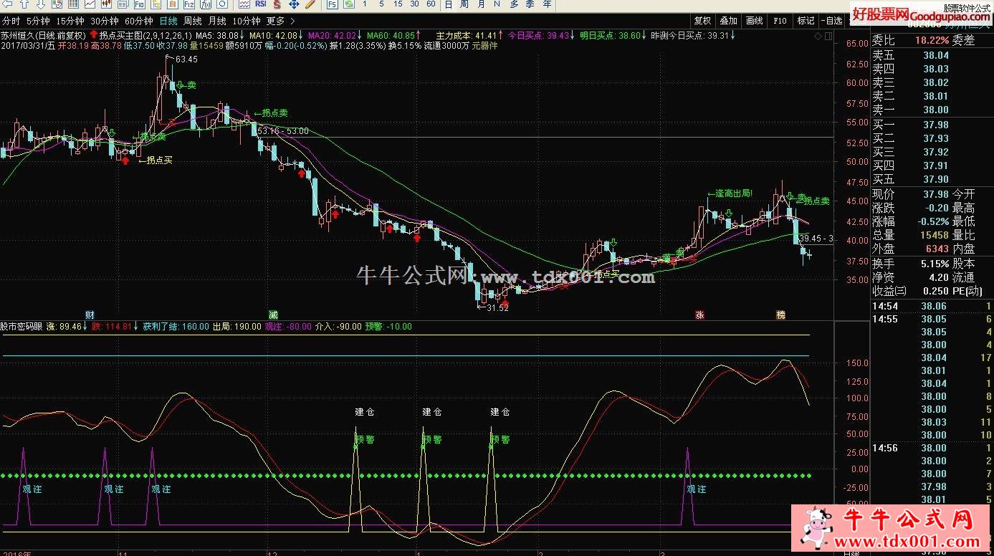Select the 60 minute toolbar period button

[x=431, y=4]
